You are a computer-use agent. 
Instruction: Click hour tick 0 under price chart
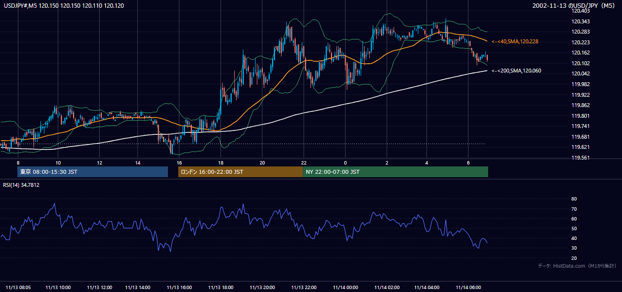click(x=345, y=163)
